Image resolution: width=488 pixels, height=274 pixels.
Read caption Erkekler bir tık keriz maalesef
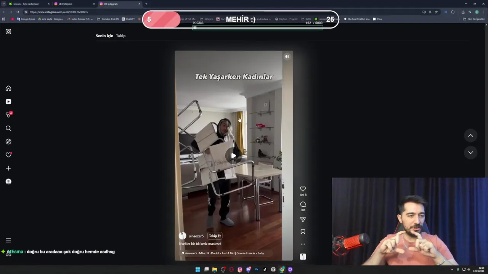coord(200,244)
